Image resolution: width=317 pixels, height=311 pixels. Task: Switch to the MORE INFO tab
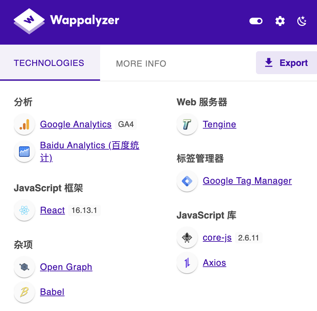[x=141, y=64]
